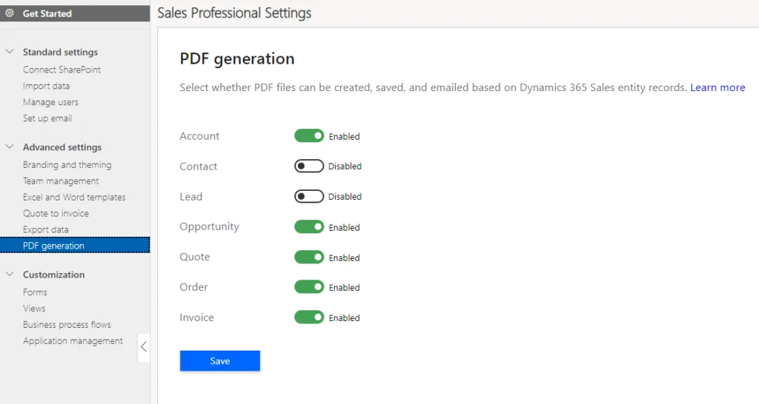Viewport: 759px width, 404px height.
Task: Click the Account row label
Action: coord(199,136)
